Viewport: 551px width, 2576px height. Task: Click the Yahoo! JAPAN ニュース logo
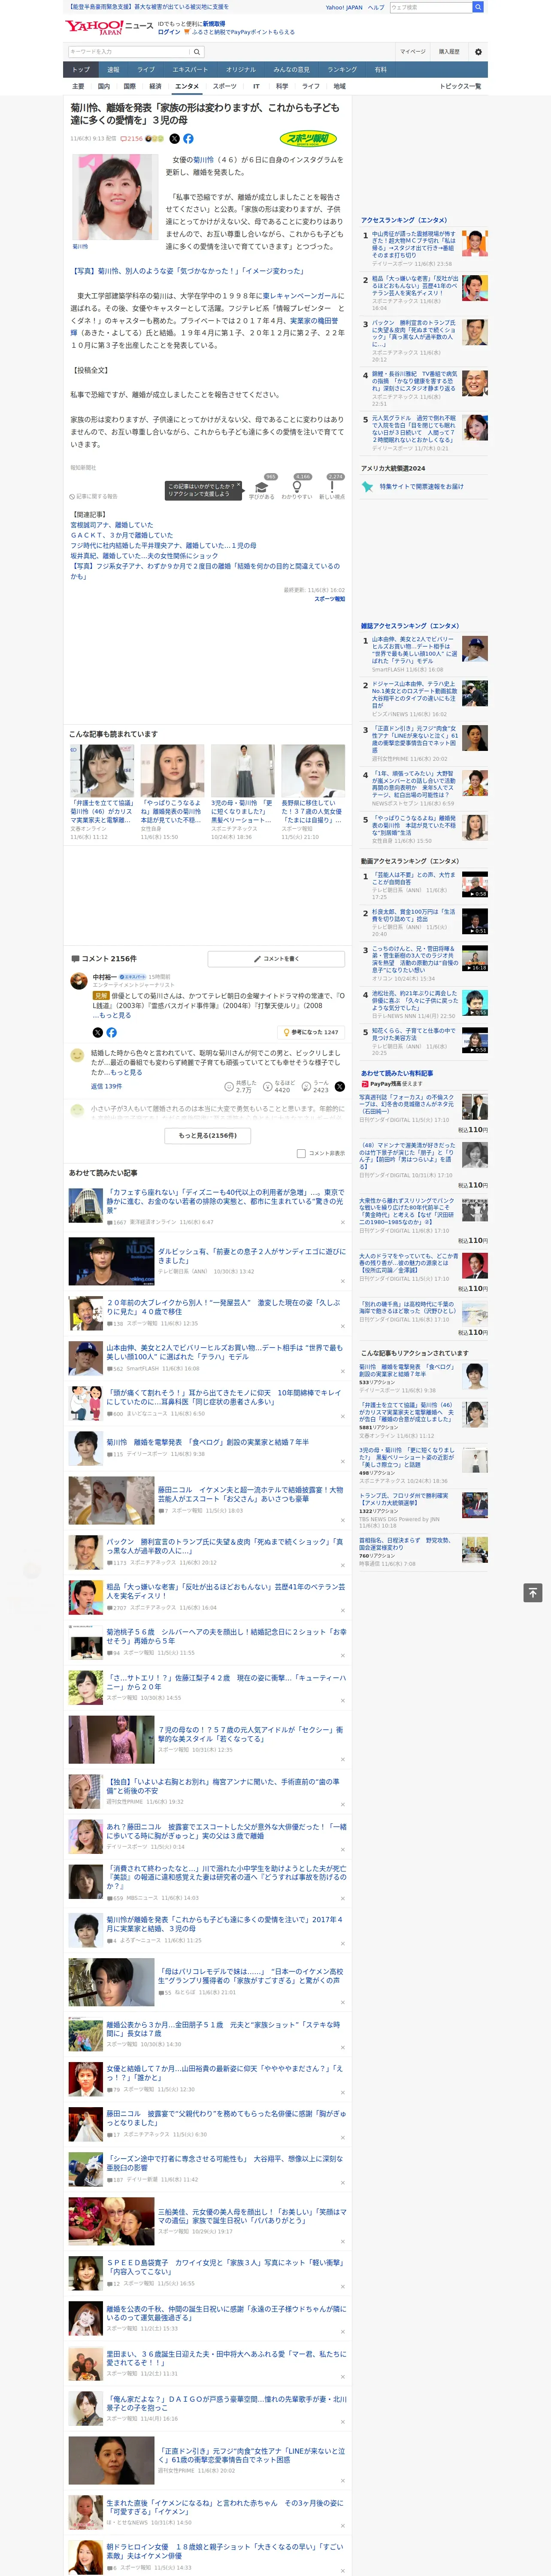click(x=110, y=27)
